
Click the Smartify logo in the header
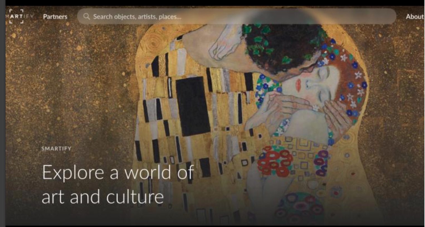click(19, 16)
